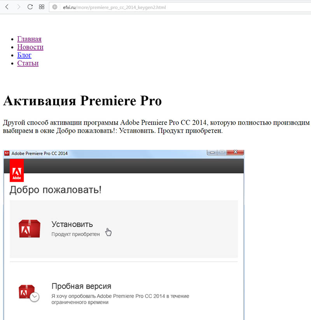311x320 pixels.
Task: Click the browser forward arrow
Action: point(19,7)
